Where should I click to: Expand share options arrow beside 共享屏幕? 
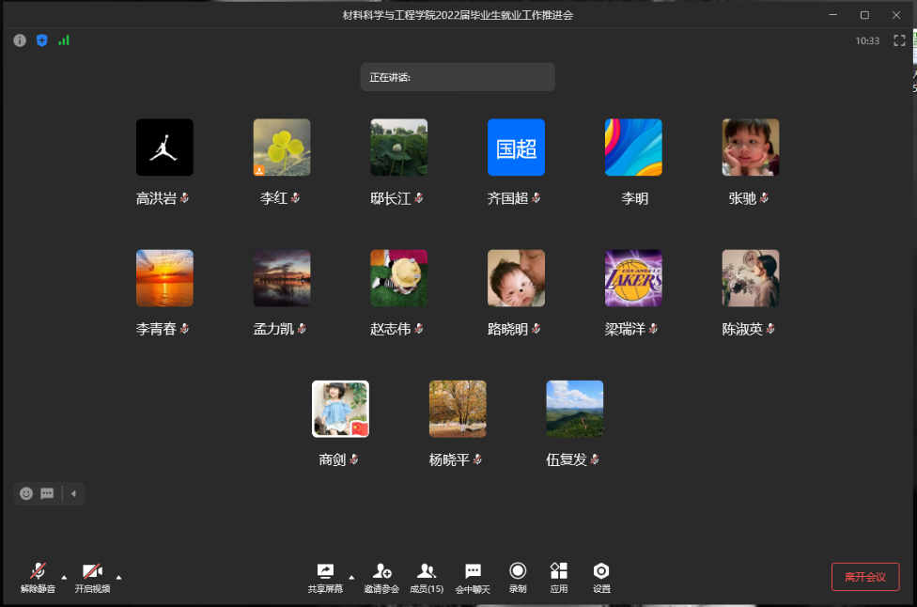pos(351,576)
